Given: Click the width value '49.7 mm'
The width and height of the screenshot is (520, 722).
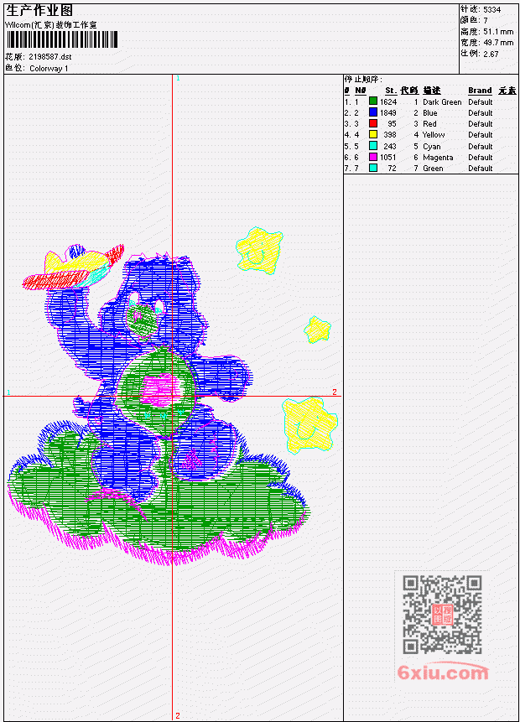Looking at the screenshot, I should click(x=498, y=43).
